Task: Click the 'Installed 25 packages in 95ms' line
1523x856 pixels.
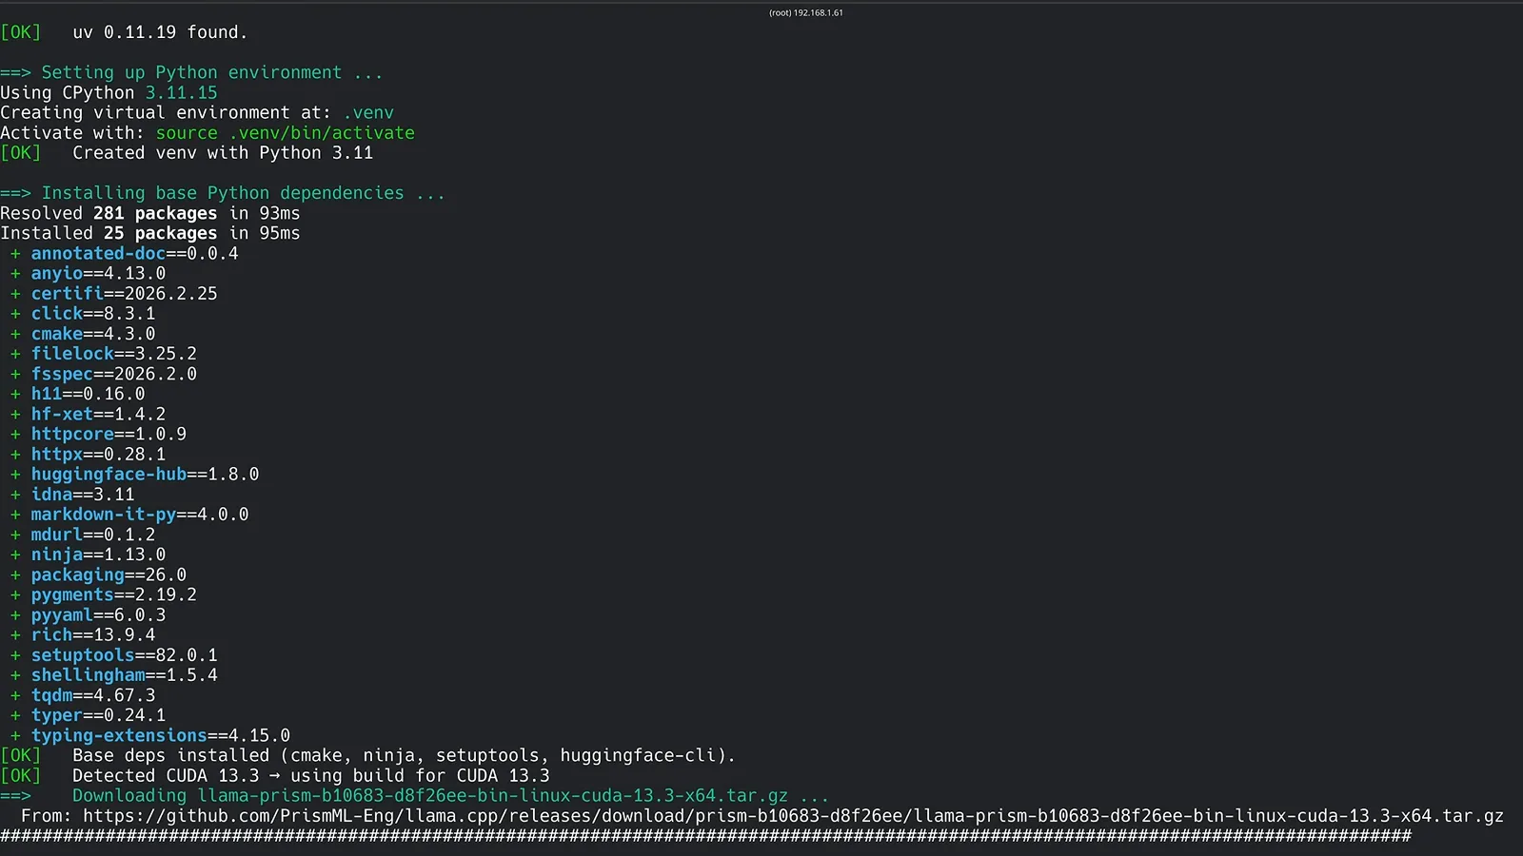Action: [x=150, y=233]
